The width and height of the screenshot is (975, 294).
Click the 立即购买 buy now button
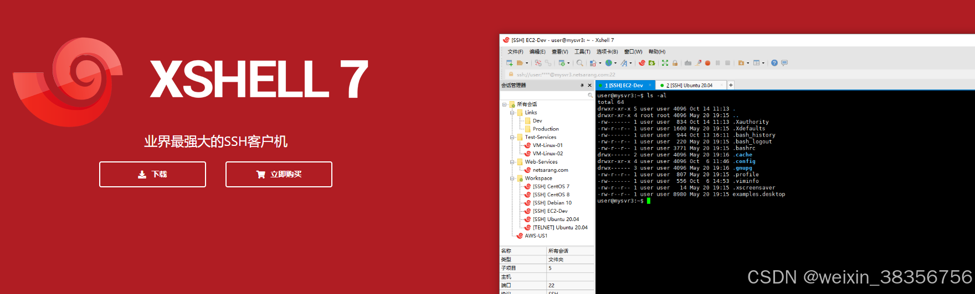click(x=279, y=174)
